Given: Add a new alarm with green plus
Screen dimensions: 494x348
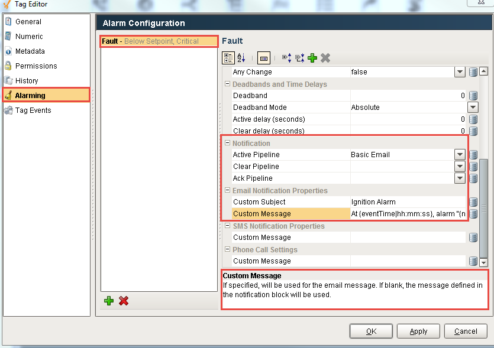Looking at the screenshot, I should click(109, 301).
